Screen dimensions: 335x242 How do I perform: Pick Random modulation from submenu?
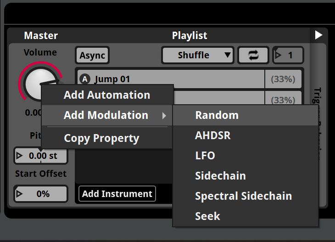pyautogui.click(x=217, y=115)
